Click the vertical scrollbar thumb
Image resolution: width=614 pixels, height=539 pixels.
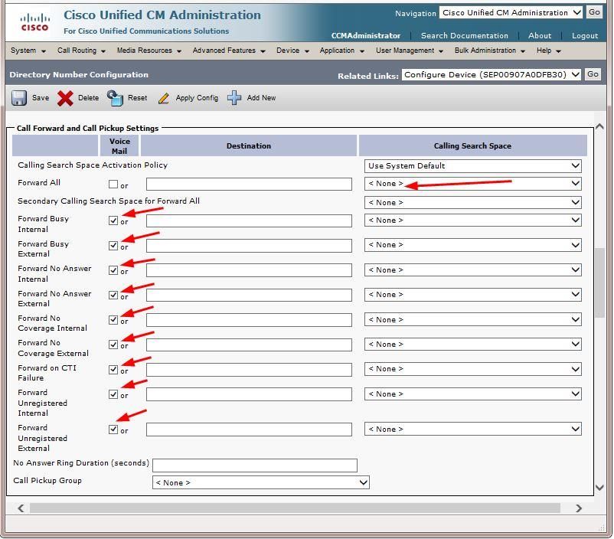pyautogui.click(x=599, y=283)
